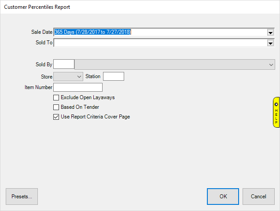This screenshot has width=280, height=211.
Task: Focus the Item Number field
Action: [x=77, y=87]
